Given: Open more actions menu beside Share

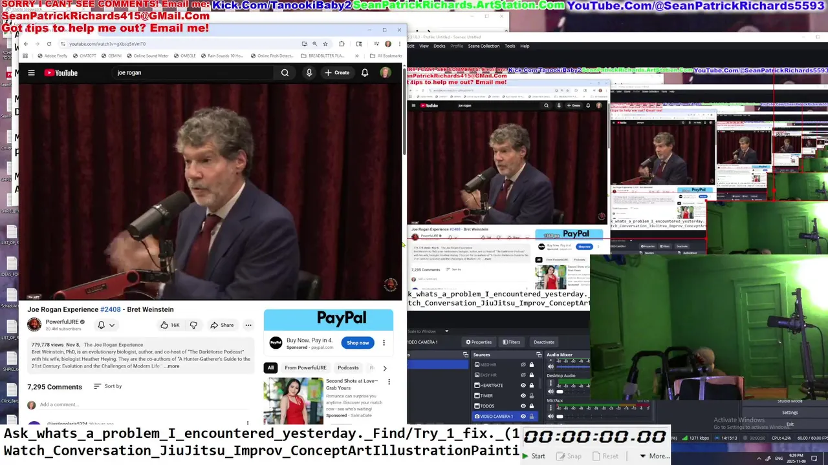Looking at the screenshot, I should click(x=248, y=325).
